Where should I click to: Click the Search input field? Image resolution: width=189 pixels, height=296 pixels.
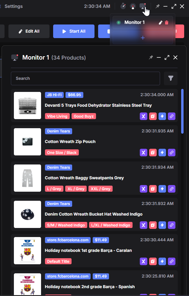point(85,78)
